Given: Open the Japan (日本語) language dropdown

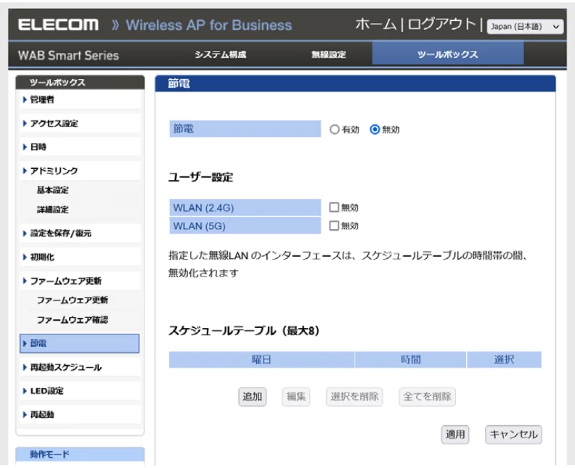Looking at the screenshot, I should [525, 26].
